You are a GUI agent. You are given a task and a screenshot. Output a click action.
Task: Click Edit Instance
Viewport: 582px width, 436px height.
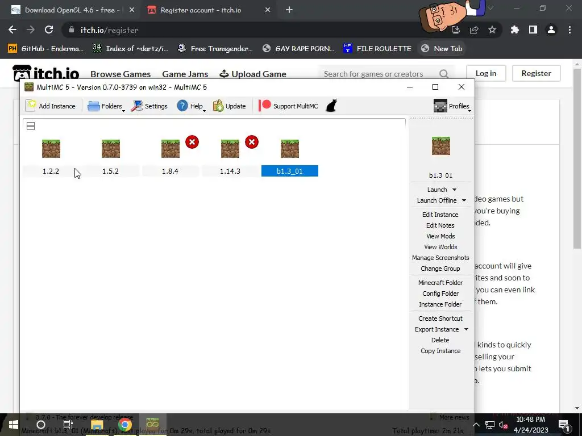[440, 215]
